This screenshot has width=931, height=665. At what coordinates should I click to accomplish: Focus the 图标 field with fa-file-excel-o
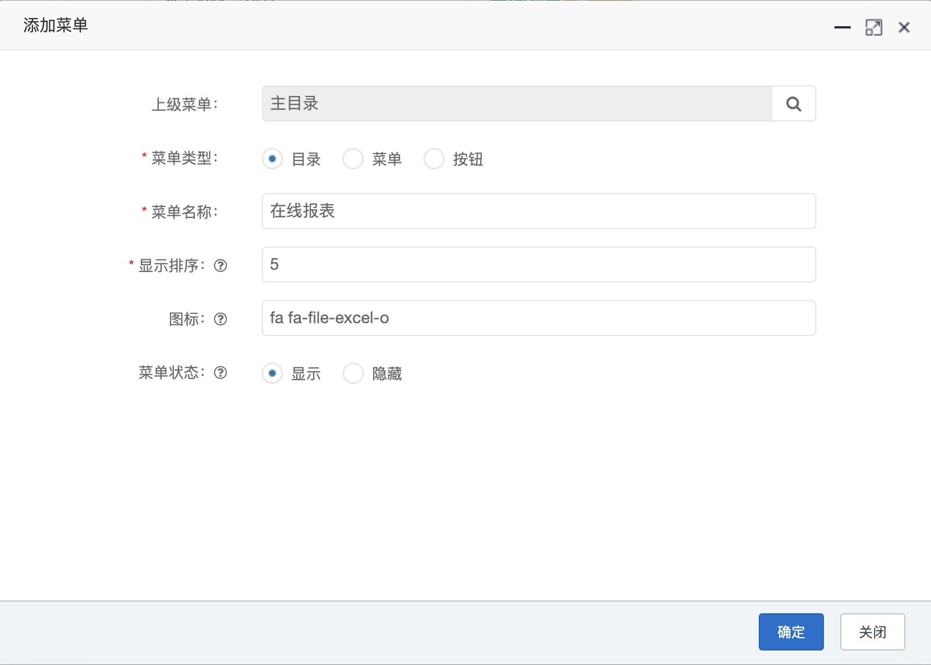[539, 318]
